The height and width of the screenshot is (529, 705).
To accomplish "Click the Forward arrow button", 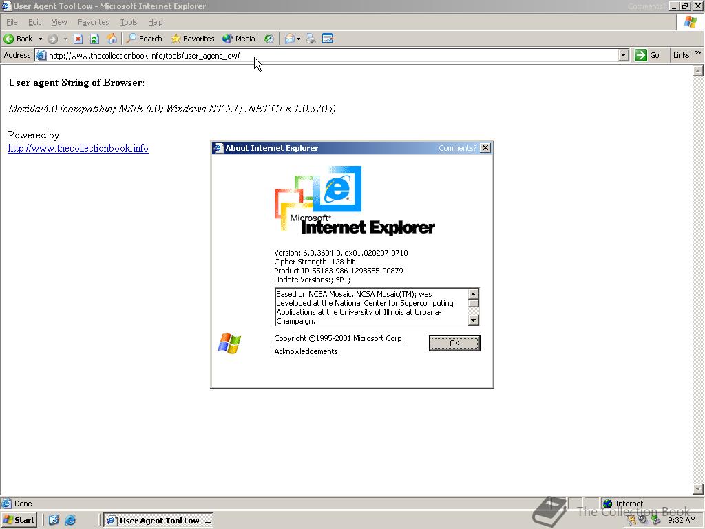I will click(52, 39).
